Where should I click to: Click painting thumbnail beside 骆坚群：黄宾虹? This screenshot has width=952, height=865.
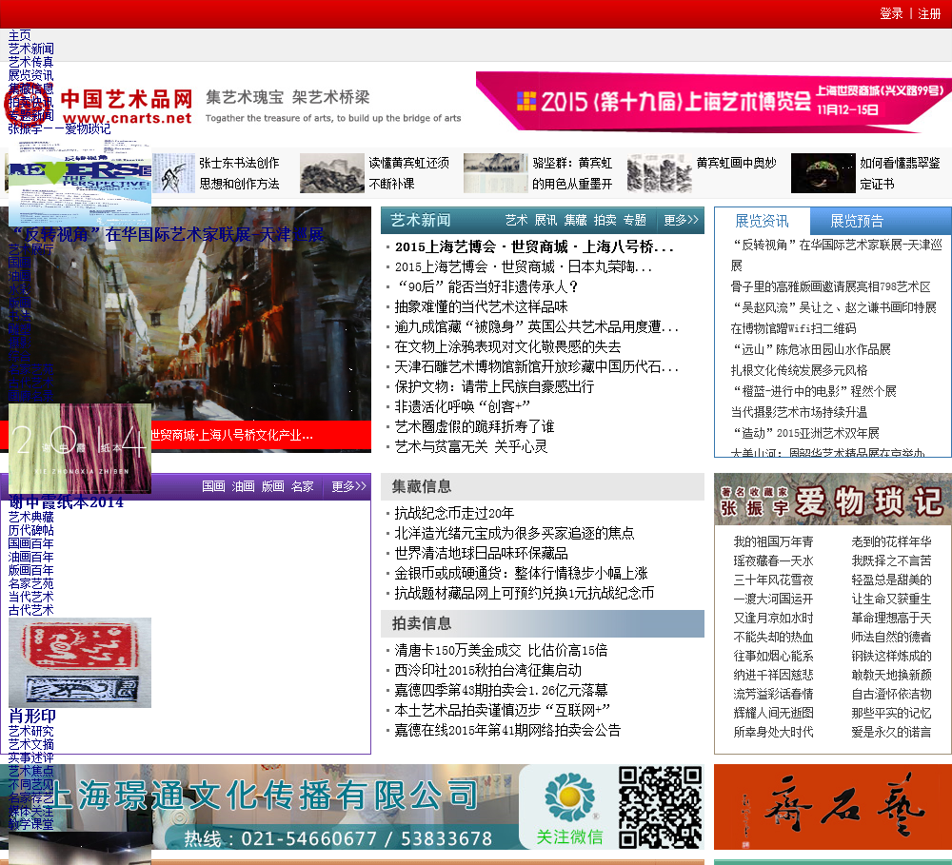click(x=495, y=173)
